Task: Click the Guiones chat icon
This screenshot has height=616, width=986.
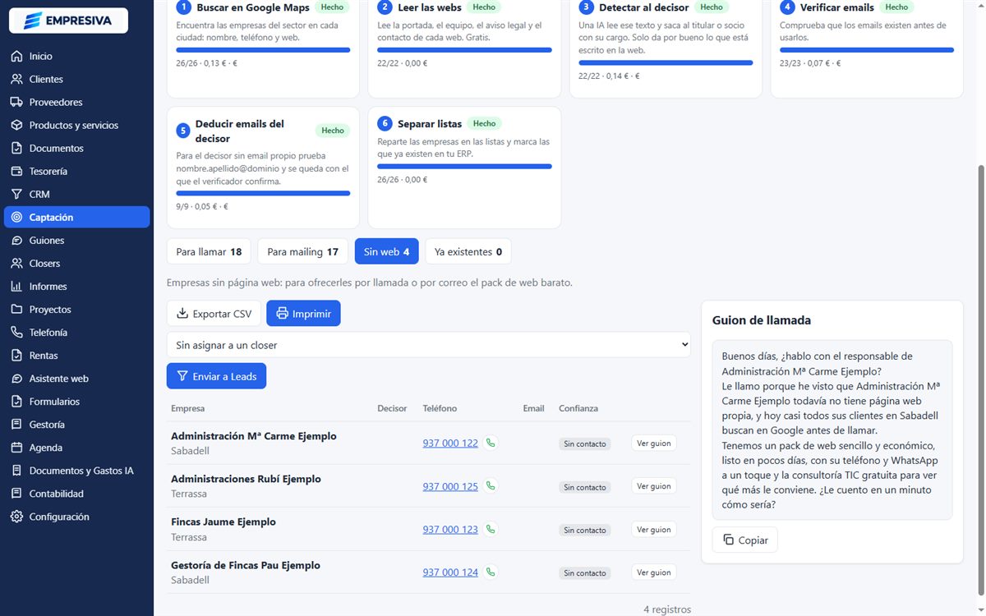Action: (x=16, y=240)
